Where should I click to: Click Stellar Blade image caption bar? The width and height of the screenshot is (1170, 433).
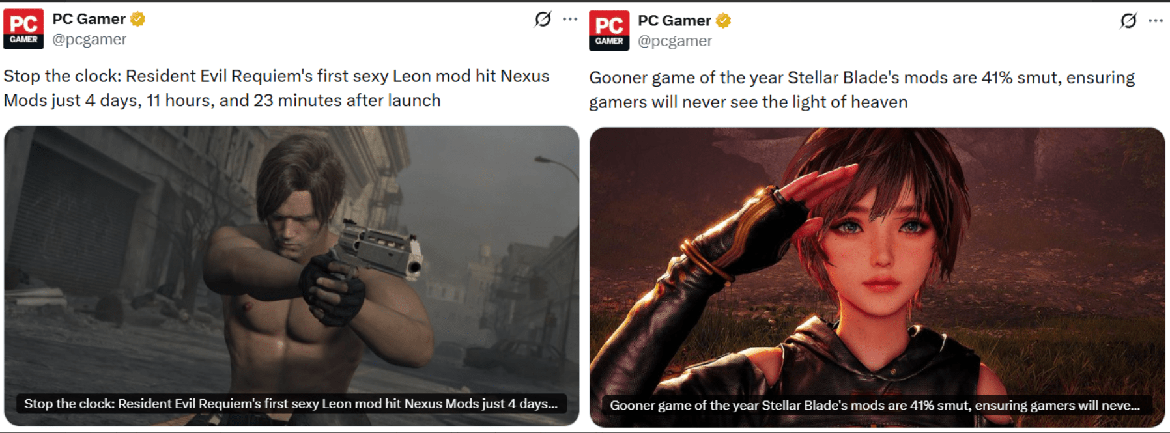pos(875,405)
